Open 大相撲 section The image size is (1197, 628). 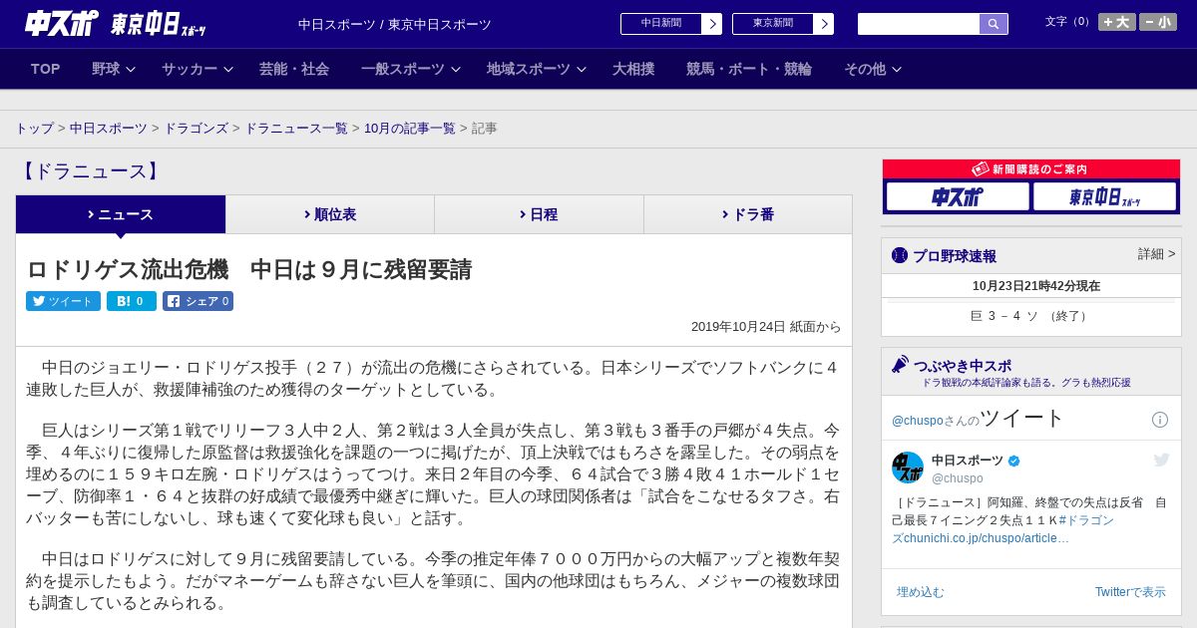(633, 69)
